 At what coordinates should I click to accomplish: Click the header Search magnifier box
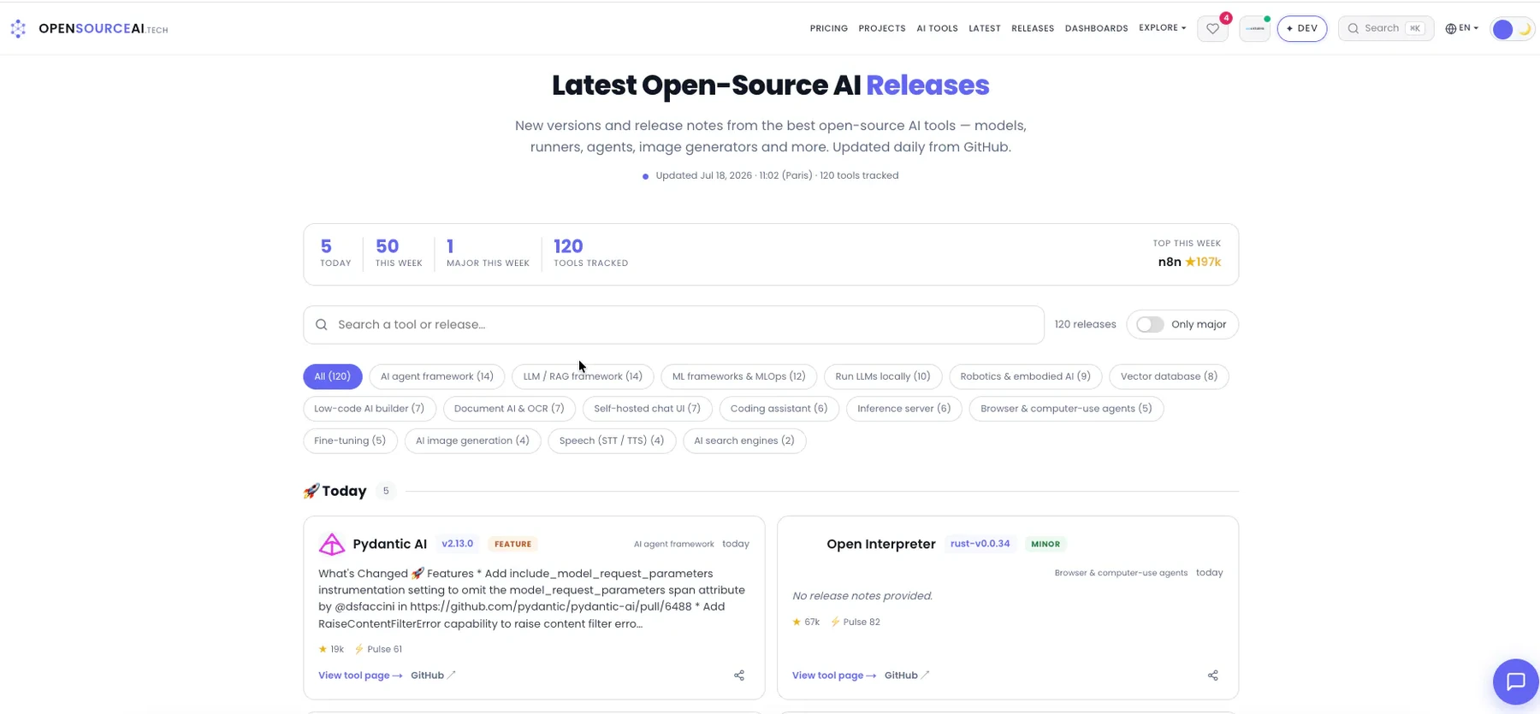[1385, 28]
